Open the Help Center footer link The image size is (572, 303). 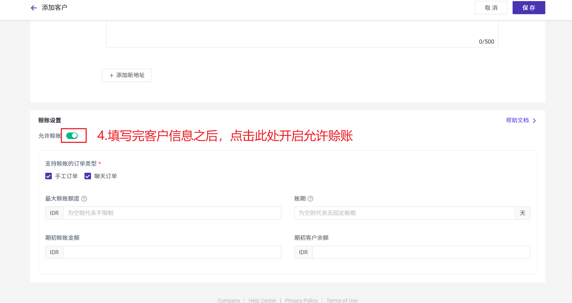pos(262,300)
